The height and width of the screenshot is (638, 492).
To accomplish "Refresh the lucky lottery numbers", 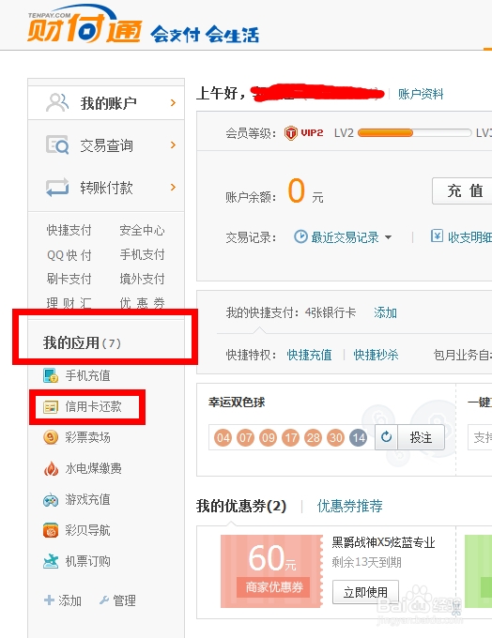I will click(x=386, y=437).
